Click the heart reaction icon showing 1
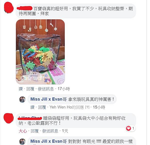 128,128
